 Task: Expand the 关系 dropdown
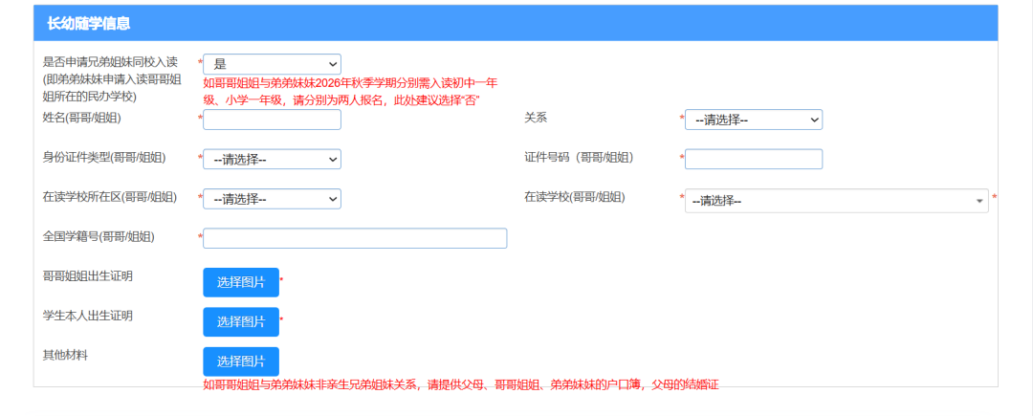tap(753, 120)
